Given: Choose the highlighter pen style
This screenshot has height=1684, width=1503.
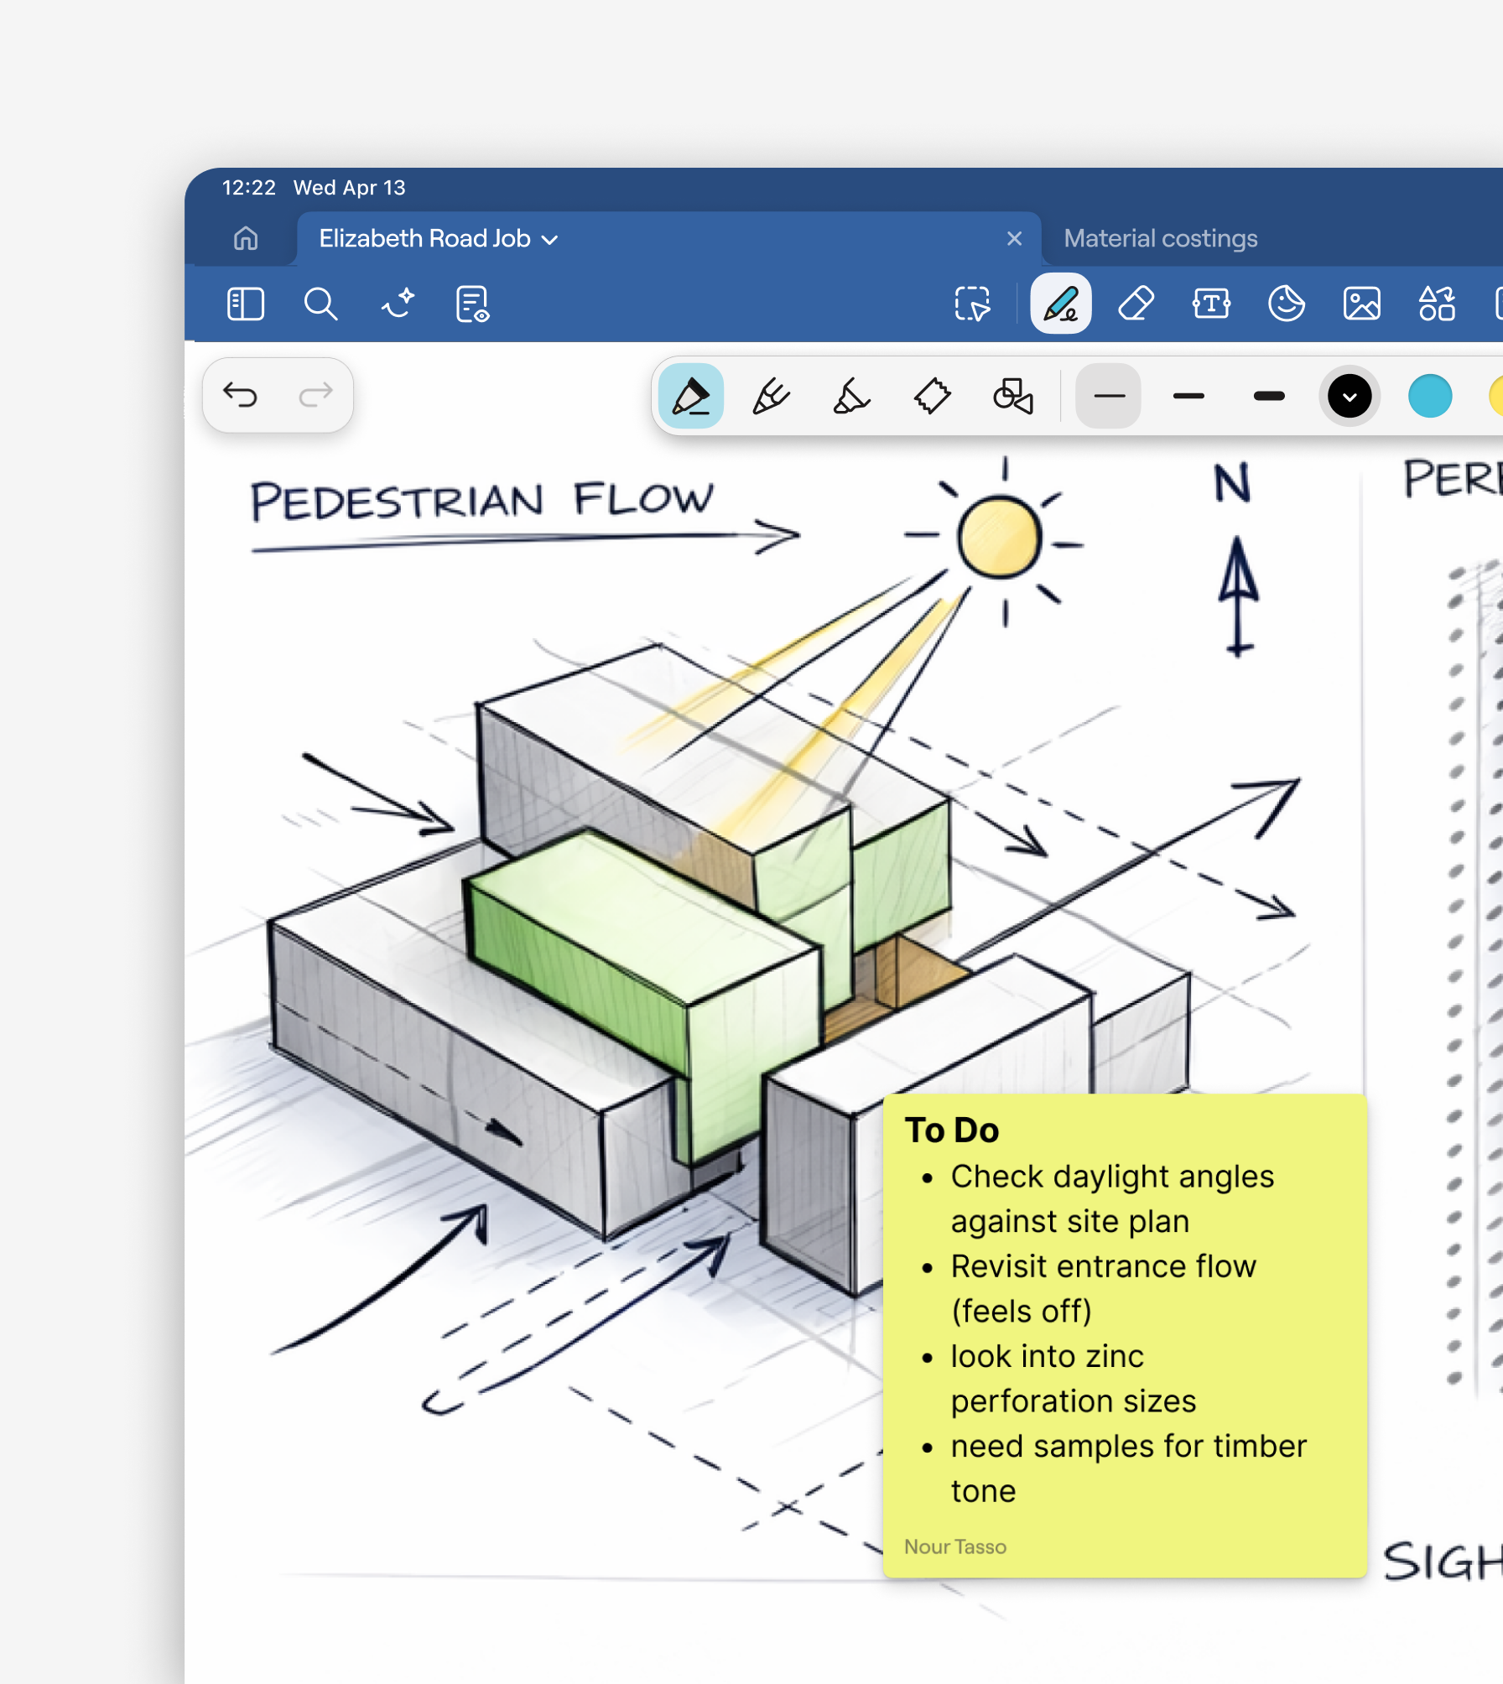Looking at the screenshot, I should (x=851, y=396).
